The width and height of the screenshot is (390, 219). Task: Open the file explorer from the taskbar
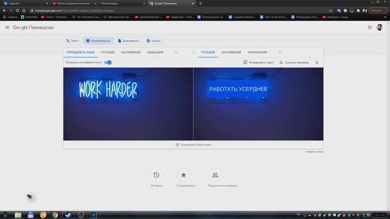[18, 215]
